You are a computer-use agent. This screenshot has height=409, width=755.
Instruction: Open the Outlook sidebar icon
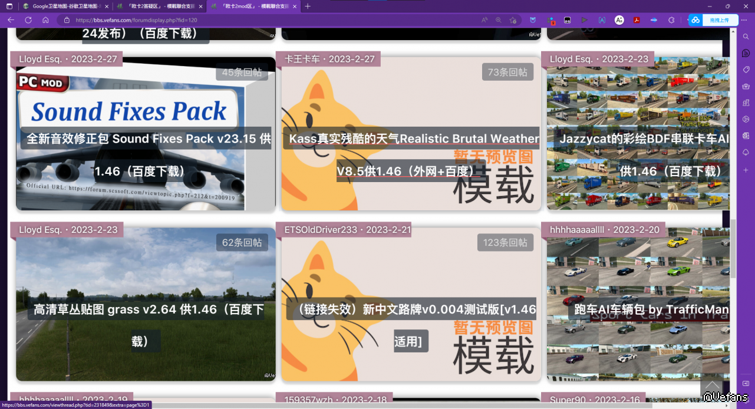tap(746, 136)
